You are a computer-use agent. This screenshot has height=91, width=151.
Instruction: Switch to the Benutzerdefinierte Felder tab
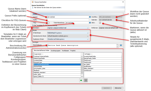[x=42, y=50]
